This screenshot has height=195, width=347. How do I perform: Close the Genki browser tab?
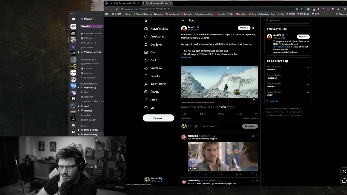click(171, 3)
